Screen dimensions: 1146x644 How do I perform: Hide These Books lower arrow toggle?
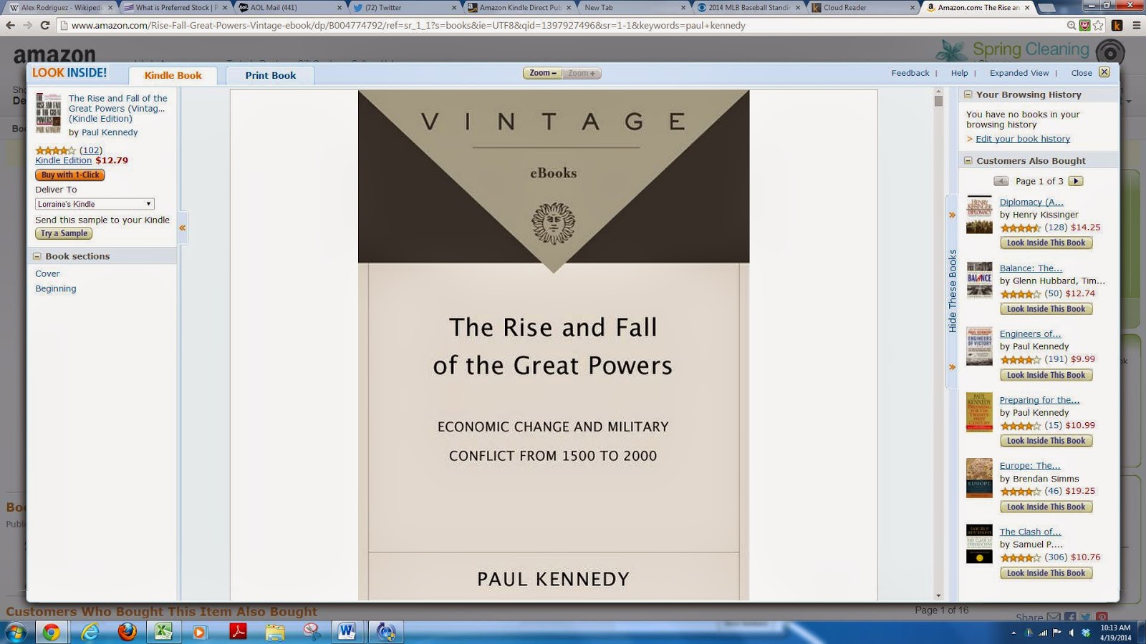[952, 367]
